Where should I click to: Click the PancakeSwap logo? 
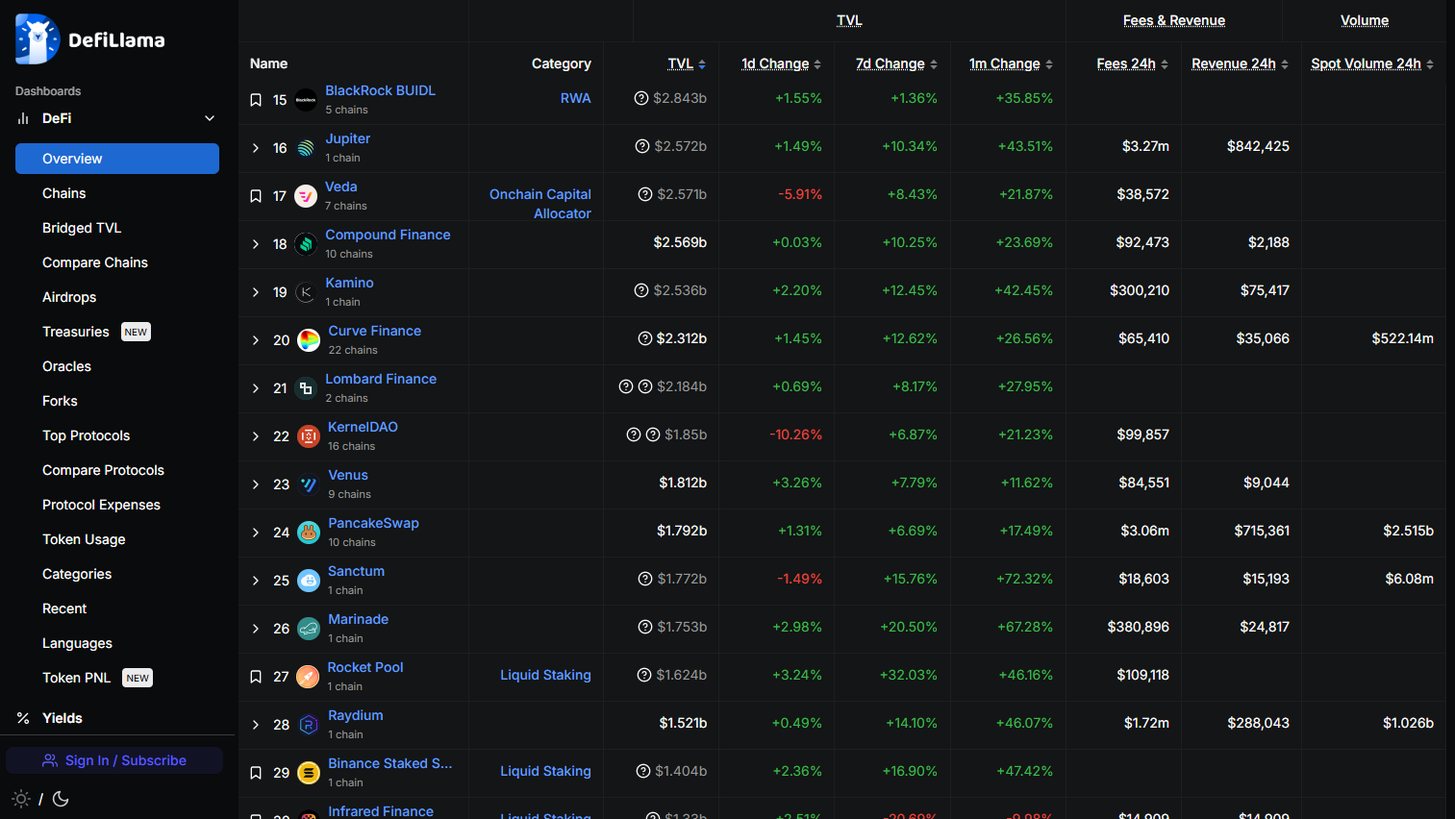(309, 533)
